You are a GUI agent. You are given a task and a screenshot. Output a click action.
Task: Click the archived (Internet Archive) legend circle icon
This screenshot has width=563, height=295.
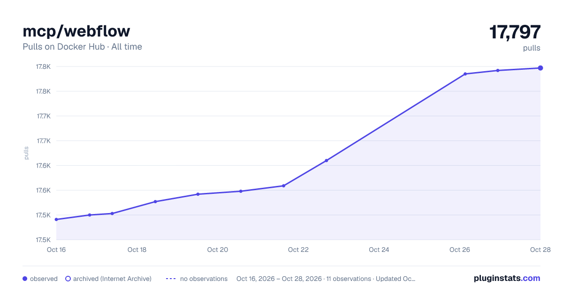coord(68,279)
